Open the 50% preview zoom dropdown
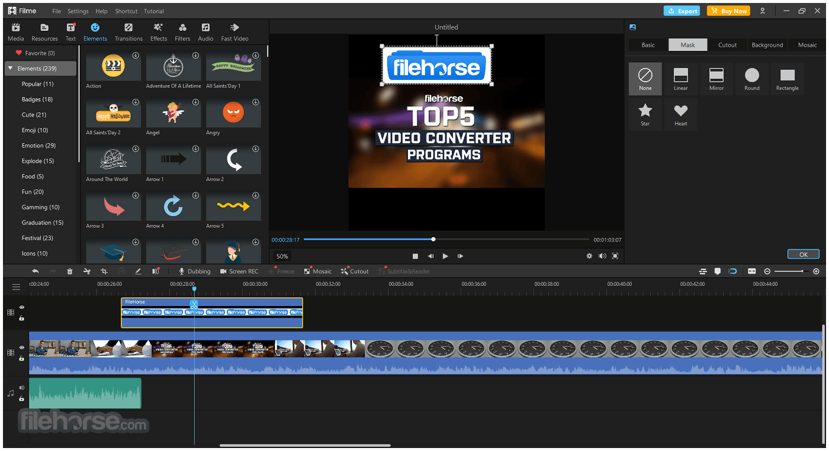 click(282, 256)
